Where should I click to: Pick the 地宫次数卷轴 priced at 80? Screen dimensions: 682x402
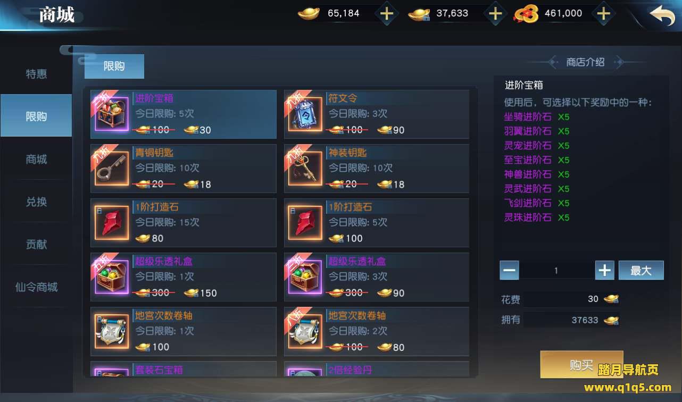[x=377, y=331]
